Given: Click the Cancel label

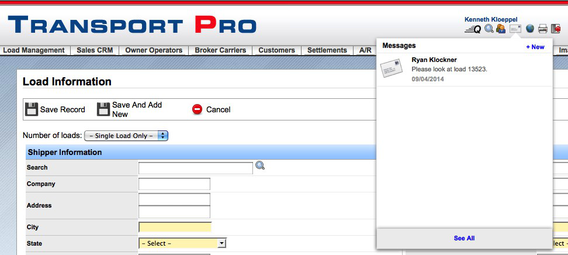Looking at the screenshot, I should [218, 109].
